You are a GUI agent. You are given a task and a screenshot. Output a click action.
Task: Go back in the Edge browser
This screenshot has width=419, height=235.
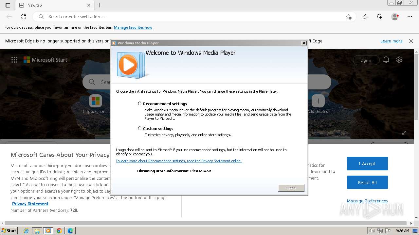pyautogui.click(x=9, y=17)
